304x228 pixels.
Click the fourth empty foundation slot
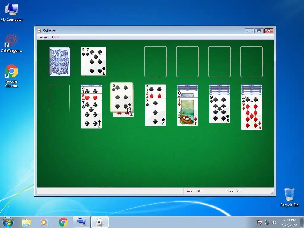[251, 62]
